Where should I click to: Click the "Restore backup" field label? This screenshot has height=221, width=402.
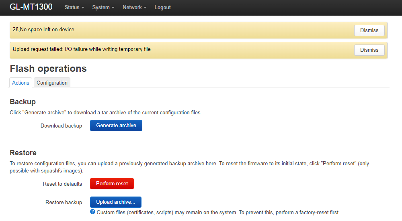(x=64, y=203)
